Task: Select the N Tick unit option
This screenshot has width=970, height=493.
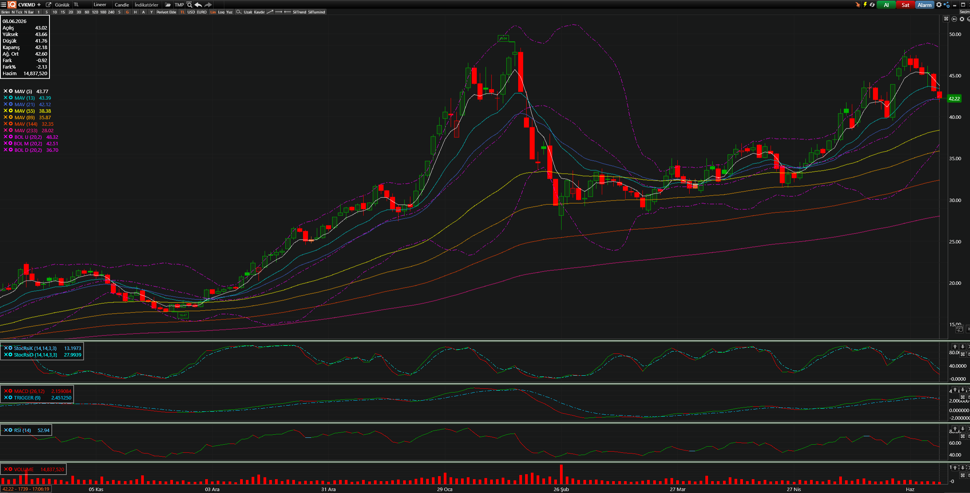Action: (x=17, y=12)
